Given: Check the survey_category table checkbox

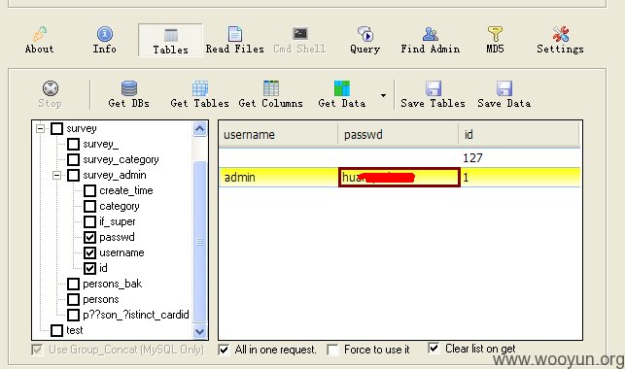Looking at the screenshot, I should point(73,159).
